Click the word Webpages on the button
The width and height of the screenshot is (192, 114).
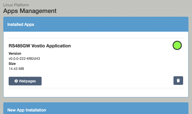(x=27, y=81)
